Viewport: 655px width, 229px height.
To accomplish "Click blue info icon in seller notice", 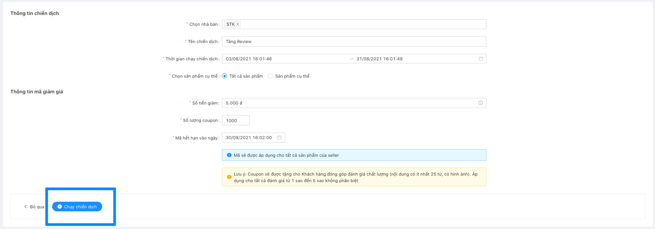I will 229,155.
